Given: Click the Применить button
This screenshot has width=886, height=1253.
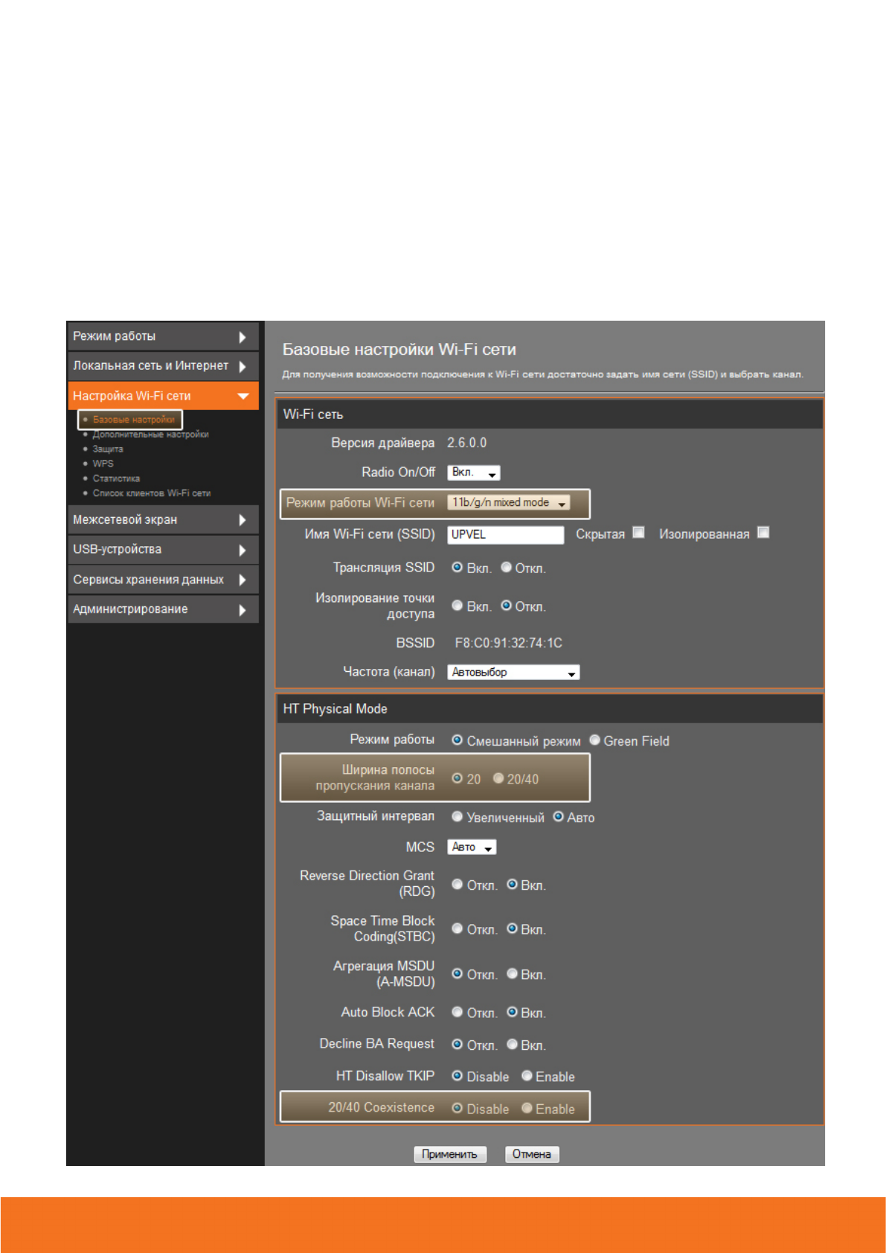Looking at the screenshot, I should point(449,1154).
